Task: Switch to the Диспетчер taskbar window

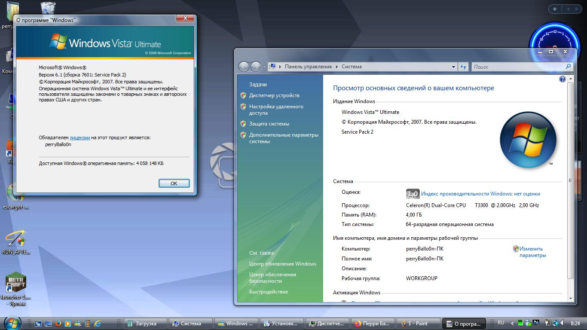Action: pyautogui.click(x=327, y=324)
